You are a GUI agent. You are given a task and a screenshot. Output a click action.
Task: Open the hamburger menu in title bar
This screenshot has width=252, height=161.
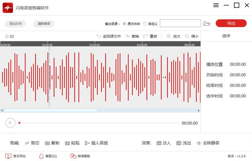click(x=216, y=5)
